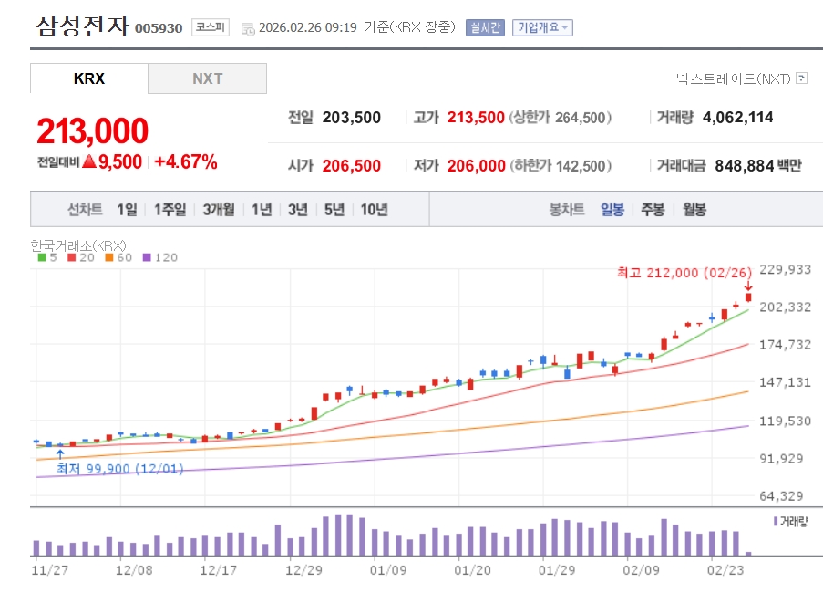Click the green 5-day moving average legend square
This screenshot has width=823, height=593.
coord(42,258)
